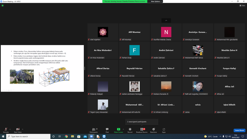
Task: Click the up arrow above participant gallery
Action: coord(166,20)
